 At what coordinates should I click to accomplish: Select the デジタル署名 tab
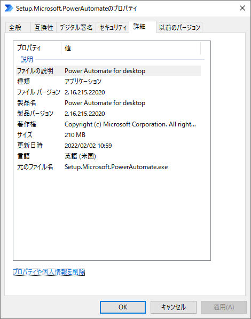(76, 27)
